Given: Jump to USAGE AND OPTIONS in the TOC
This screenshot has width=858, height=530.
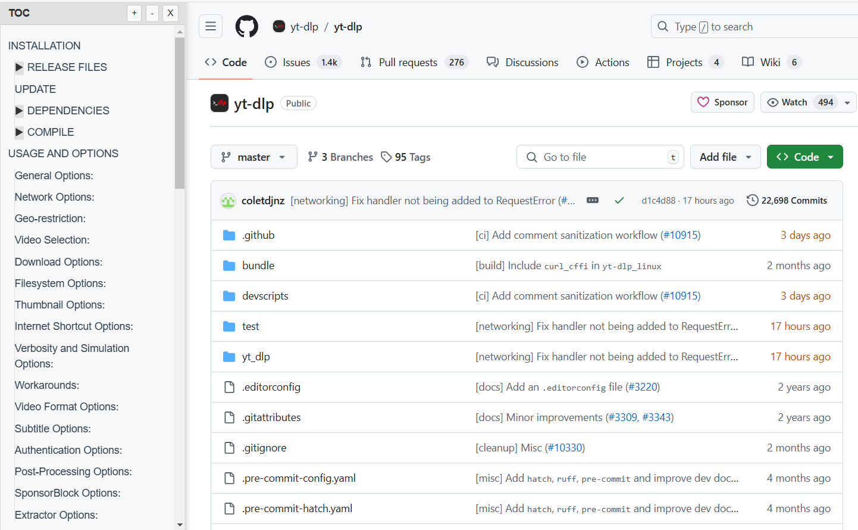Looking at the screenshot, I should point(63,154).
